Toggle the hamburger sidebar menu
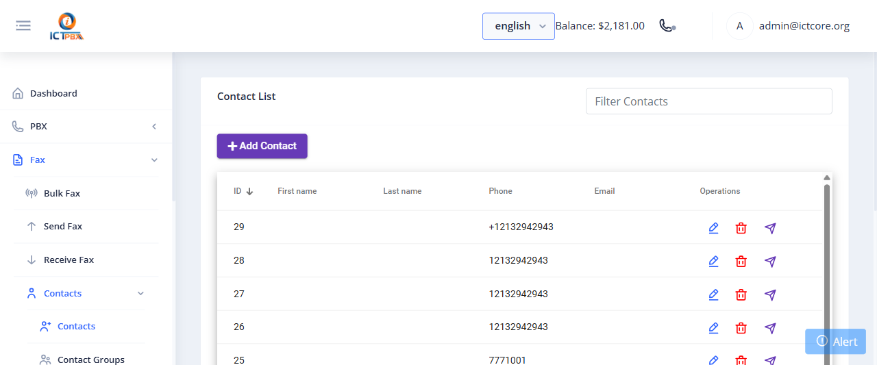Viewport: 877px width, 365px height. click(23, 26)
